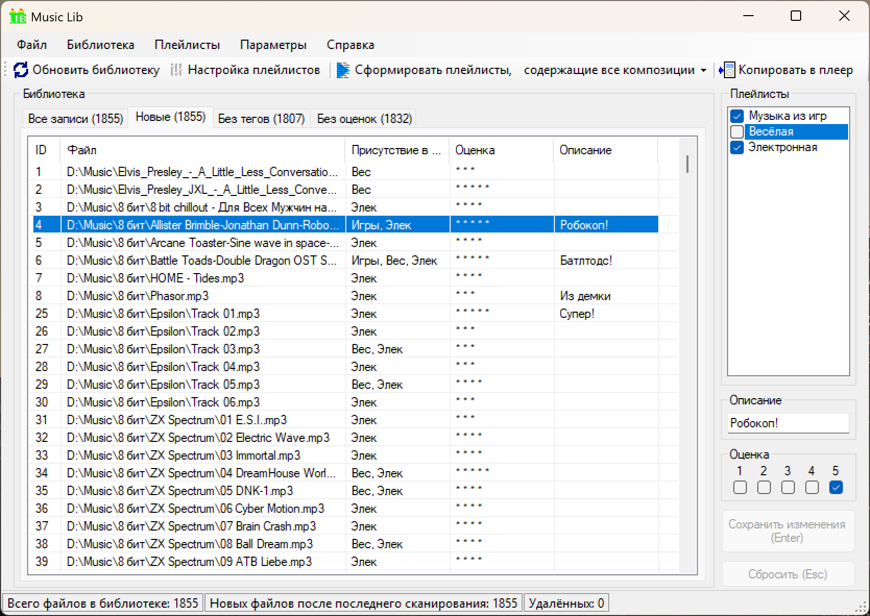Open the Плейлисты menu

[187, 45]
